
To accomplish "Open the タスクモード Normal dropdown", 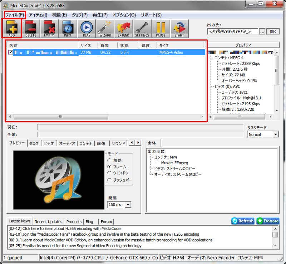I will (276, 135).
